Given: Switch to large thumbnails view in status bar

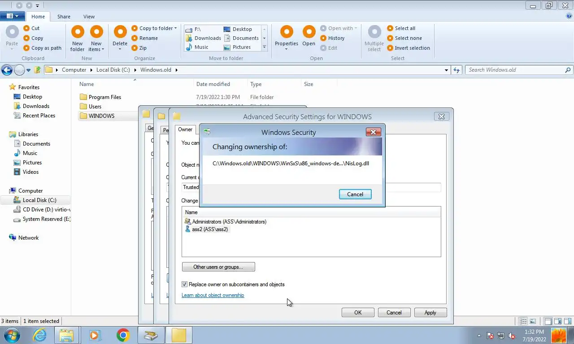Looking at the screenshot, I should (x=532, y=321).
